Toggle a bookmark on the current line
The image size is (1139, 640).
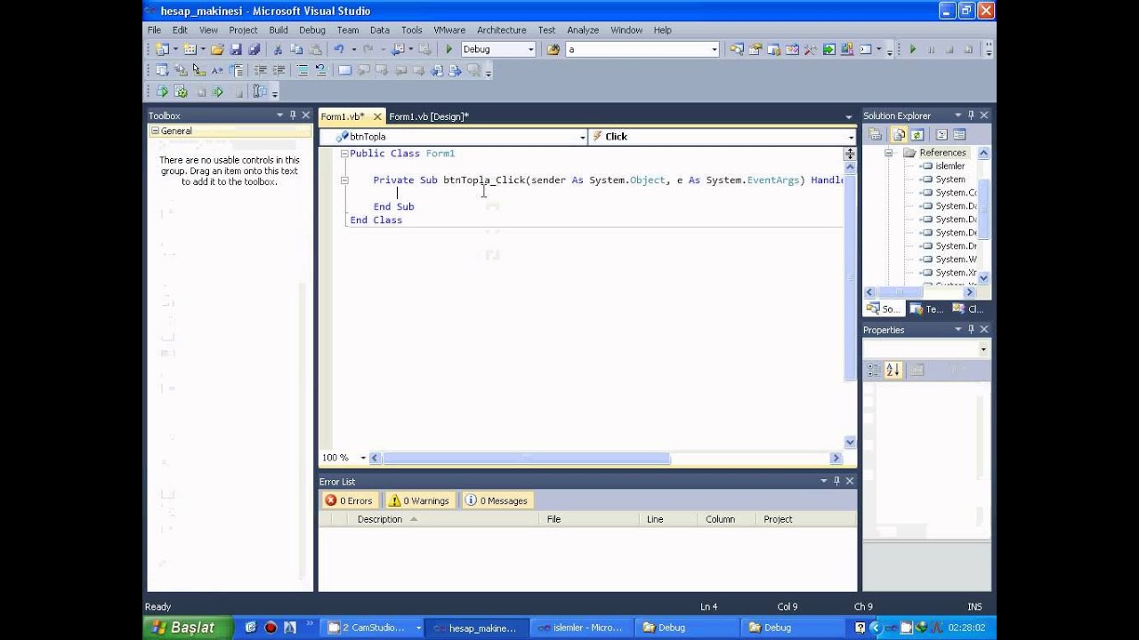coord(345,70)
